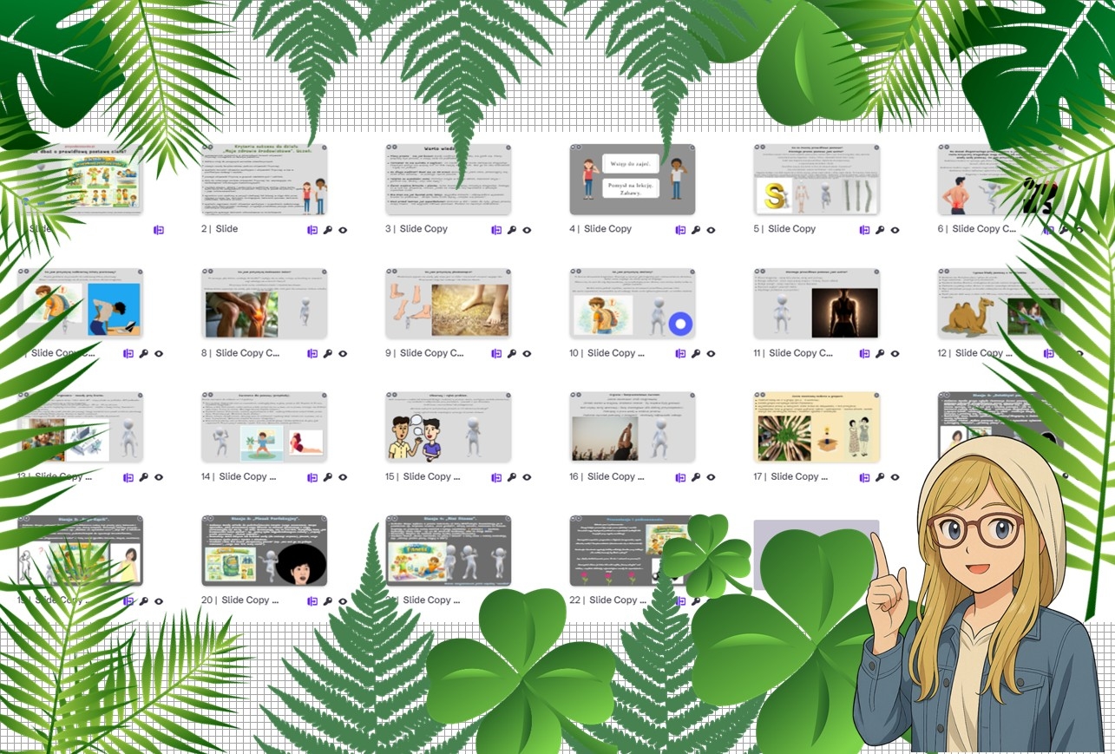Image resolution: width=1115 pixels, height=754 pixels.
Task: Toggle the eye visibility icon for slide 8
Action: [343, 353]
